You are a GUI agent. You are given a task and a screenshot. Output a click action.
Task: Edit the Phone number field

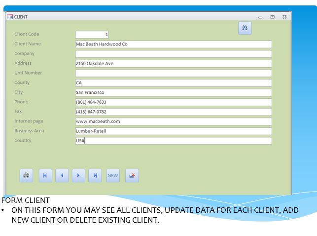click(173, 102)
